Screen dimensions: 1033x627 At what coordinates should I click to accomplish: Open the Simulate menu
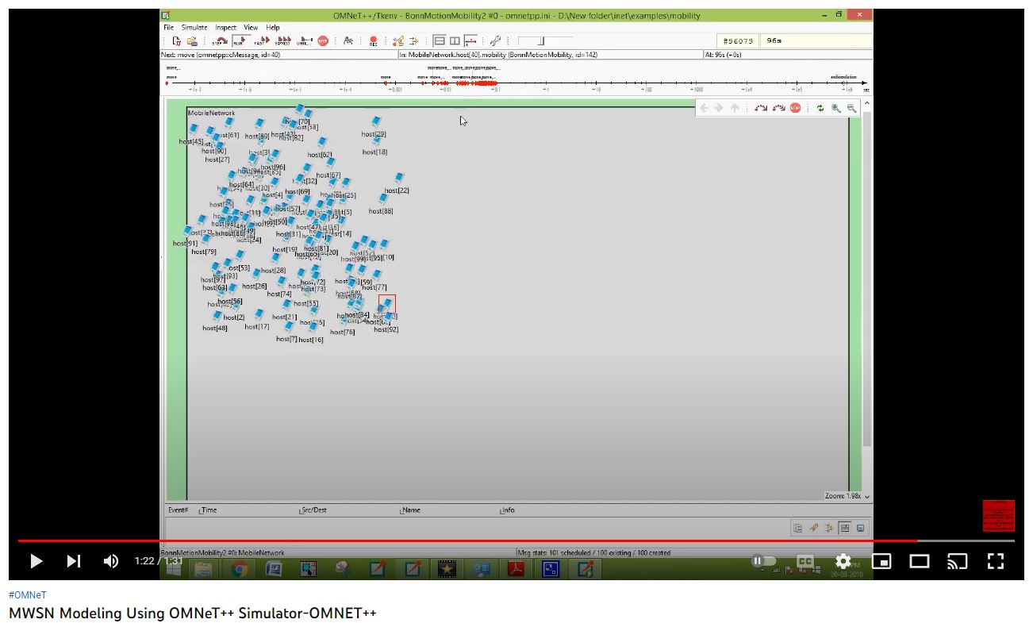194,28
